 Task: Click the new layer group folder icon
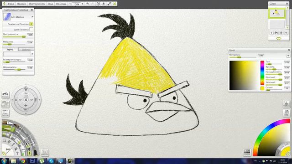(x=276, y=33)
